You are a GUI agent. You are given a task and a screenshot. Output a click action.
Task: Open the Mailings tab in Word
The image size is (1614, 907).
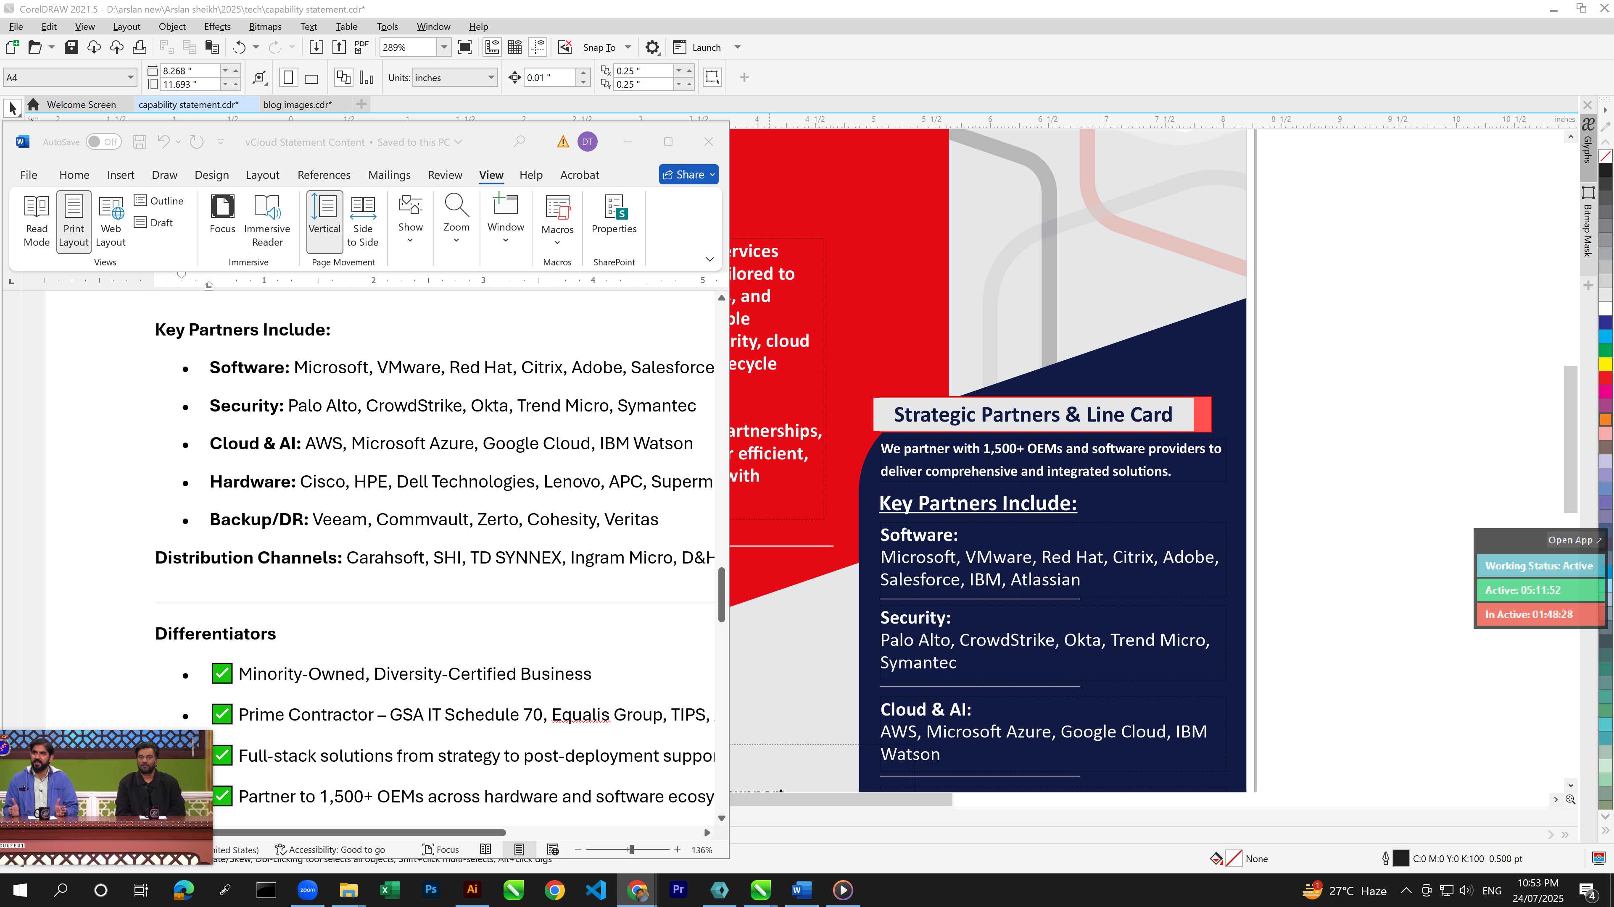click(389, 175)
